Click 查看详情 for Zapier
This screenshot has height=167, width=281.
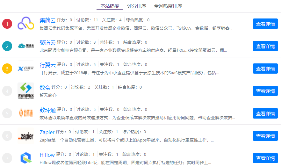pos(265,136)
